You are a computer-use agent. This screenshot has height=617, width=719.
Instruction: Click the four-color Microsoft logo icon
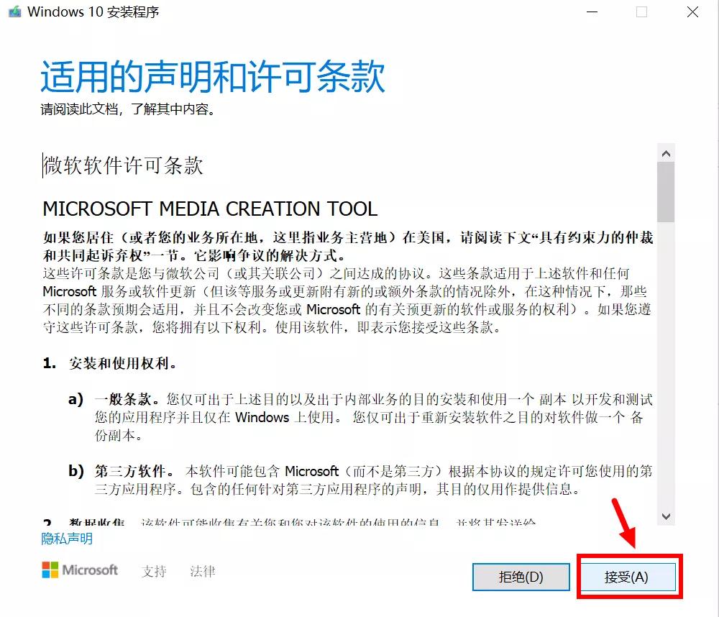[x=52, y=570]
